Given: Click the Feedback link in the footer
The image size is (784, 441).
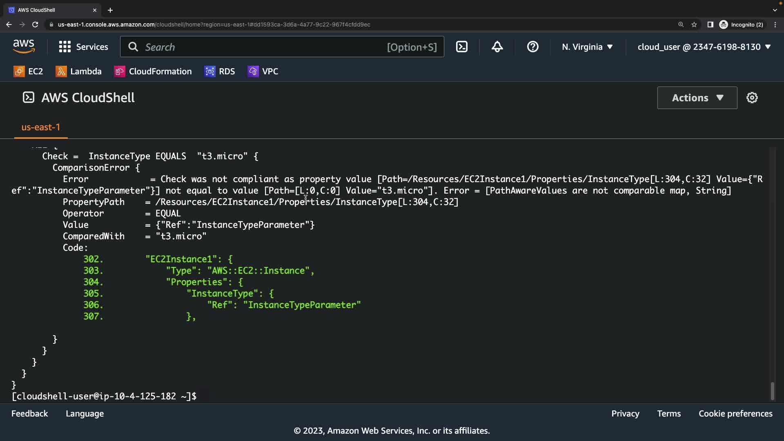Looking at the screenshot, I should click(29, 414).
